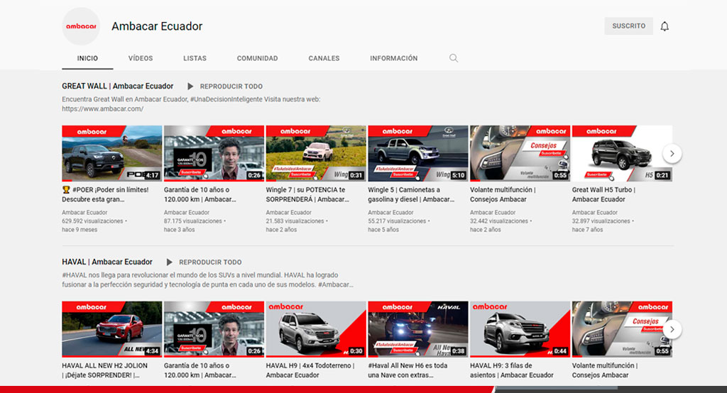This screenshot has height=393, width=727.
Task: Click '87.175 visualizaciones' text
Action: (x=193, y=221)
